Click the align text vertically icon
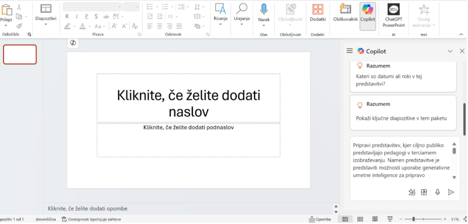The width and height of the screenshot is (468, 224). [x=197, y=16]
